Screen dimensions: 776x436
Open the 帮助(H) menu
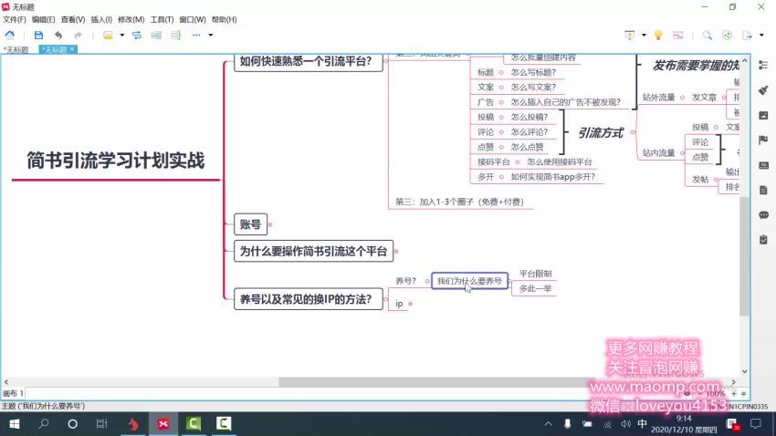click(225, 19)
